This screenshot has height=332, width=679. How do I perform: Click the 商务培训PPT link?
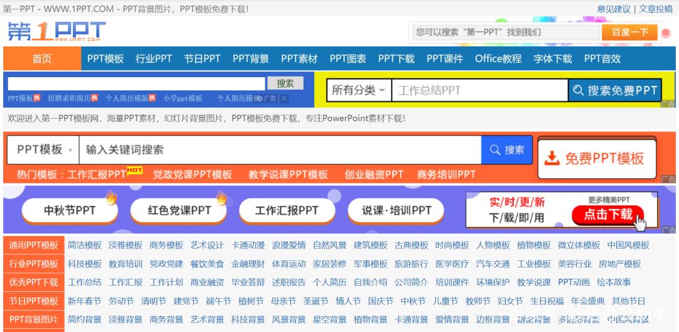[x=446, y=174]
